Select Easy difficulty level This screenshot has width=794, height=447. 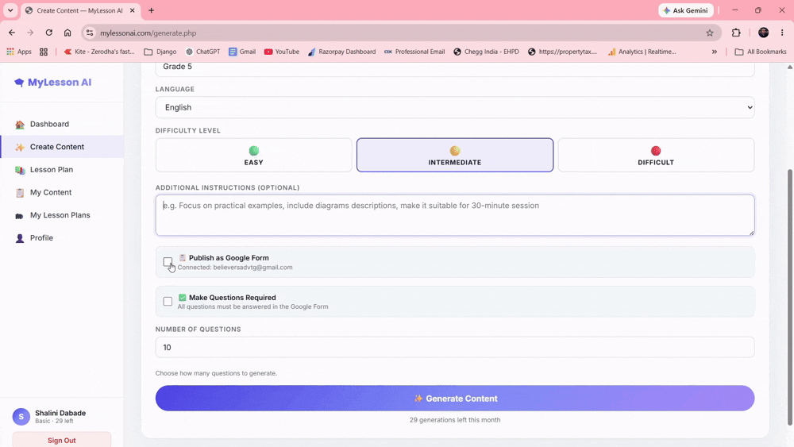click(254, 155)
